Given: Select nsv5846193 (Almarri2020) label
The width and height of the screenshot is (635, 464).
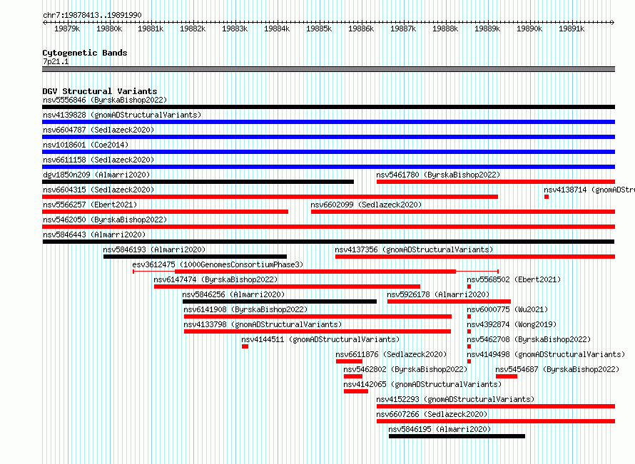Looking at the screenshot, I should [x=154, y=249].
